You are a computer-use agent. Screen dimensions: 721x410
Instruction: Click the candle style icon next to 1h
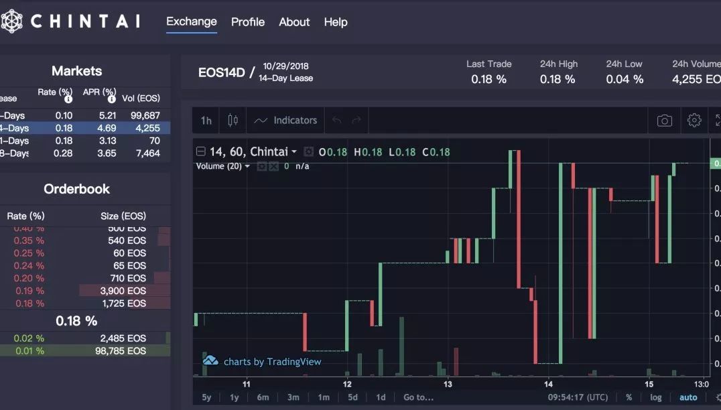pos(233,120)
